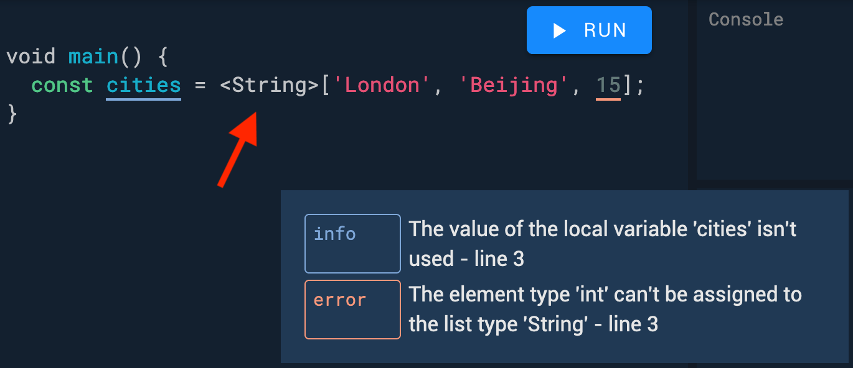Image resolution: width=853 pixels, height=368 pixels.
Task: Click the error label badge
Action: 352,310
